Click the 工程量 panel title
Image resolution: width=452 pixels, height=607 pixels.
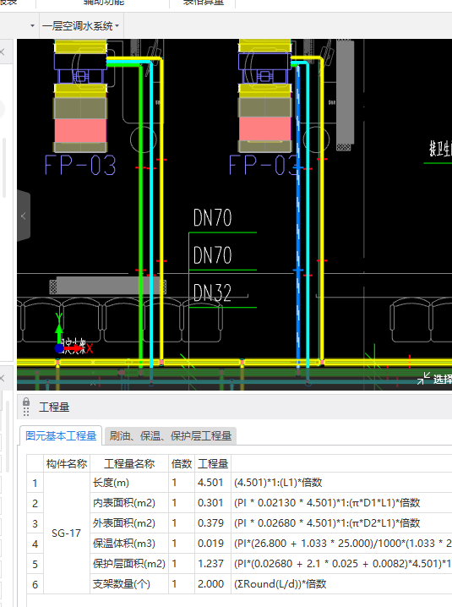54,407
